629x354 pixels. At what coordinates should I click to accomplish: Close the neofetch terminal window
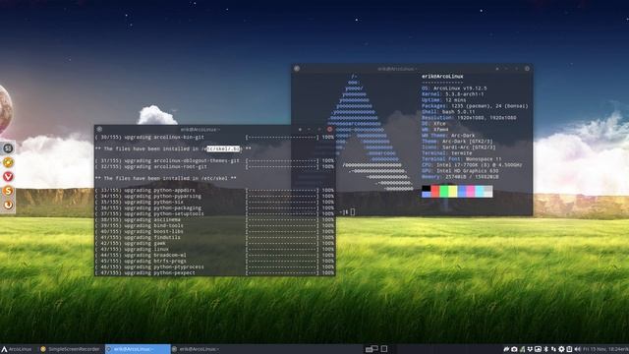coord(527,69)
